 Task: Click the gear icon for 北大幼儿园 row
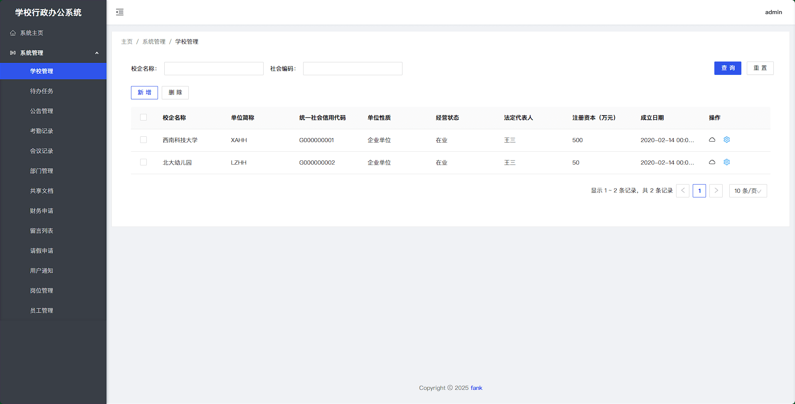(x=726, y=162)
